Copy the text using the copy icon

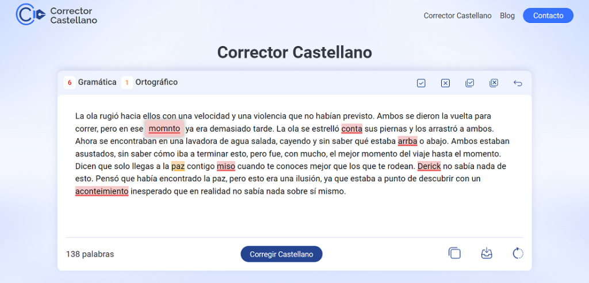(454, 254)
